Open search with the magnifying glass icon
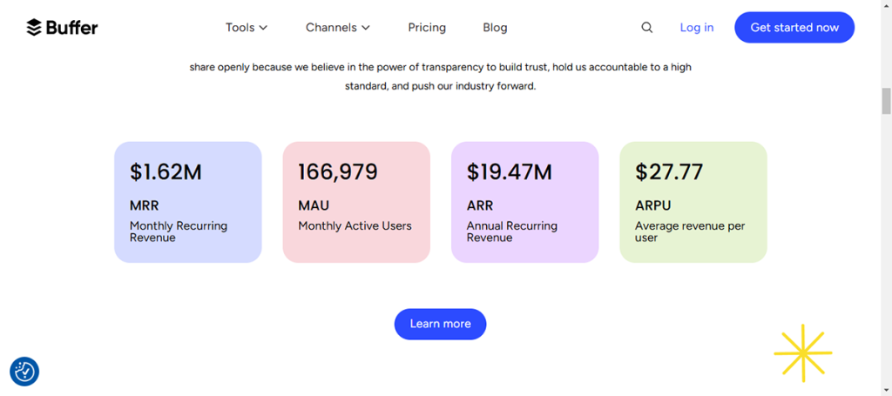 646,28
